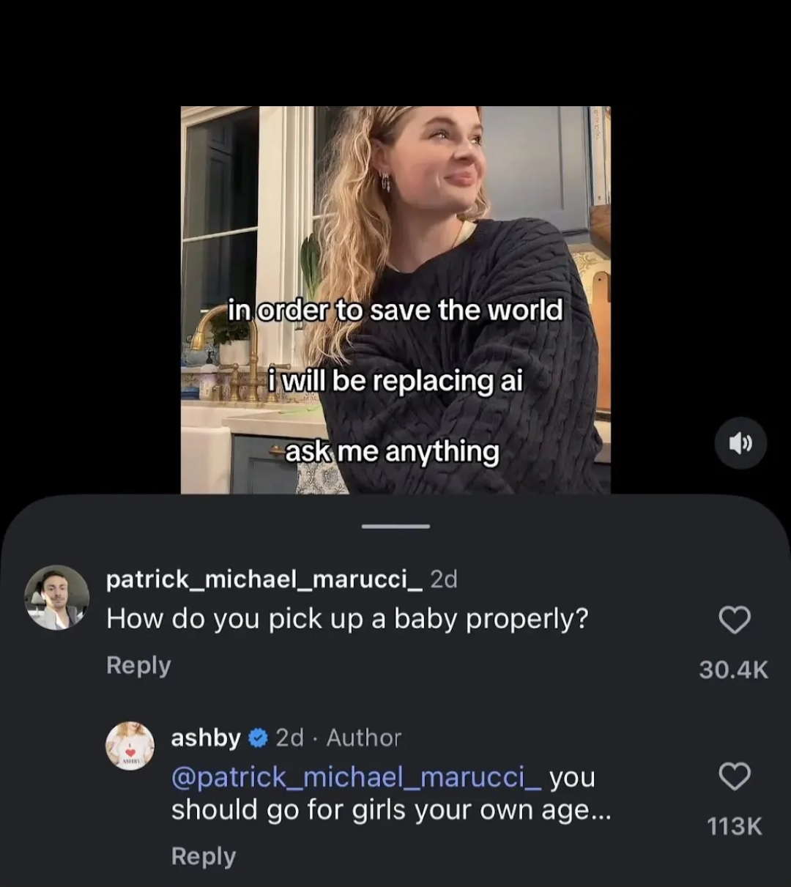The height and width of the screenshot is (887, 791).
Task: Tap the video preview to pause
Action: (x=395, y=220)
